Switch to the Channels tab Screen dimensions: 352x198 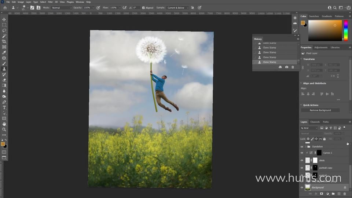tap(315, 122)
